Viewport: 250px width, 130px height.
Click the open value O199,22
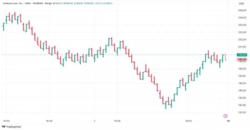click(x=57, y=3)
